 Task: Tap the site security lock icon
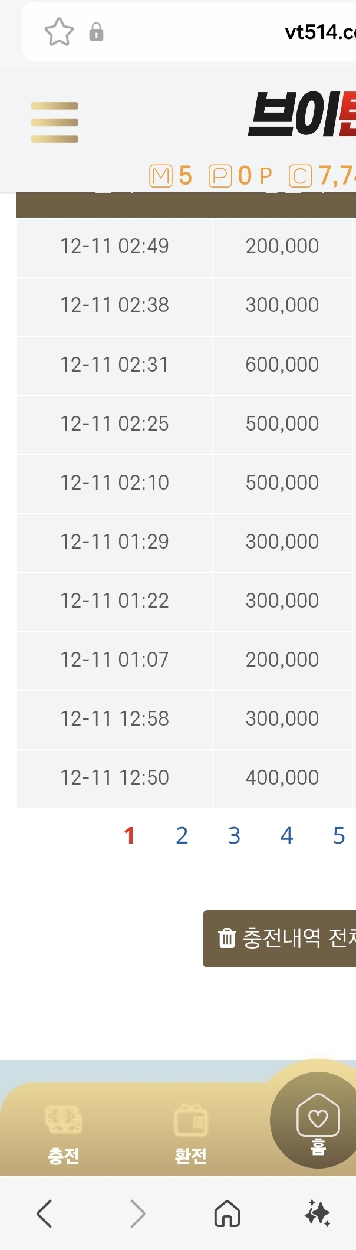pos(96,32)
